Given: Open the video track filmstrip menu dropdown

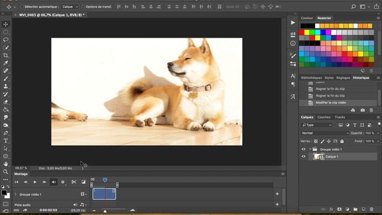Looking at the screenshot, I should [84, 194].
